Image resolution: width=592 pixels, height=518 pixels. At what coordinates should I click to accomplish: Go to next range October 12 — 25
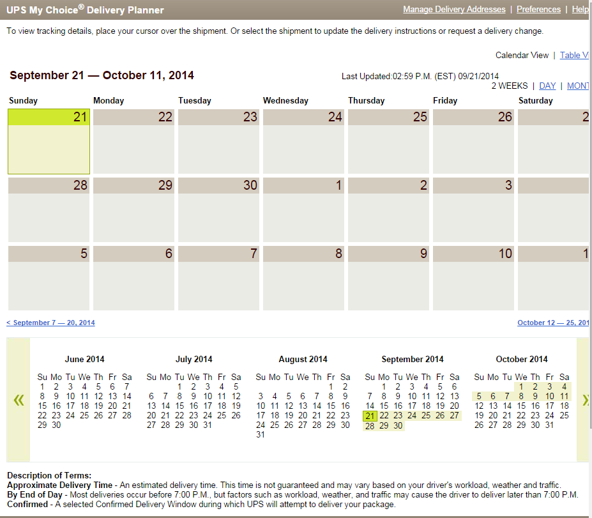tap(553, 323)
